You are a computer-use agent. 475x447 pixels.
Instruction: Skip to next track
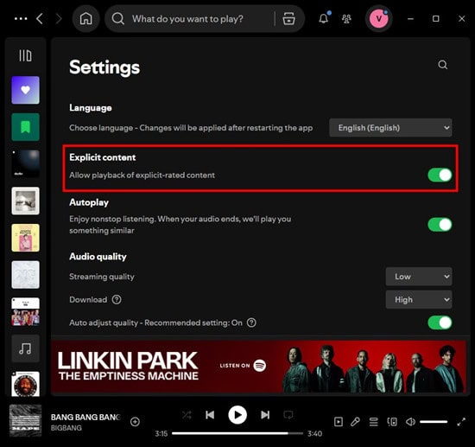(265, 414)
